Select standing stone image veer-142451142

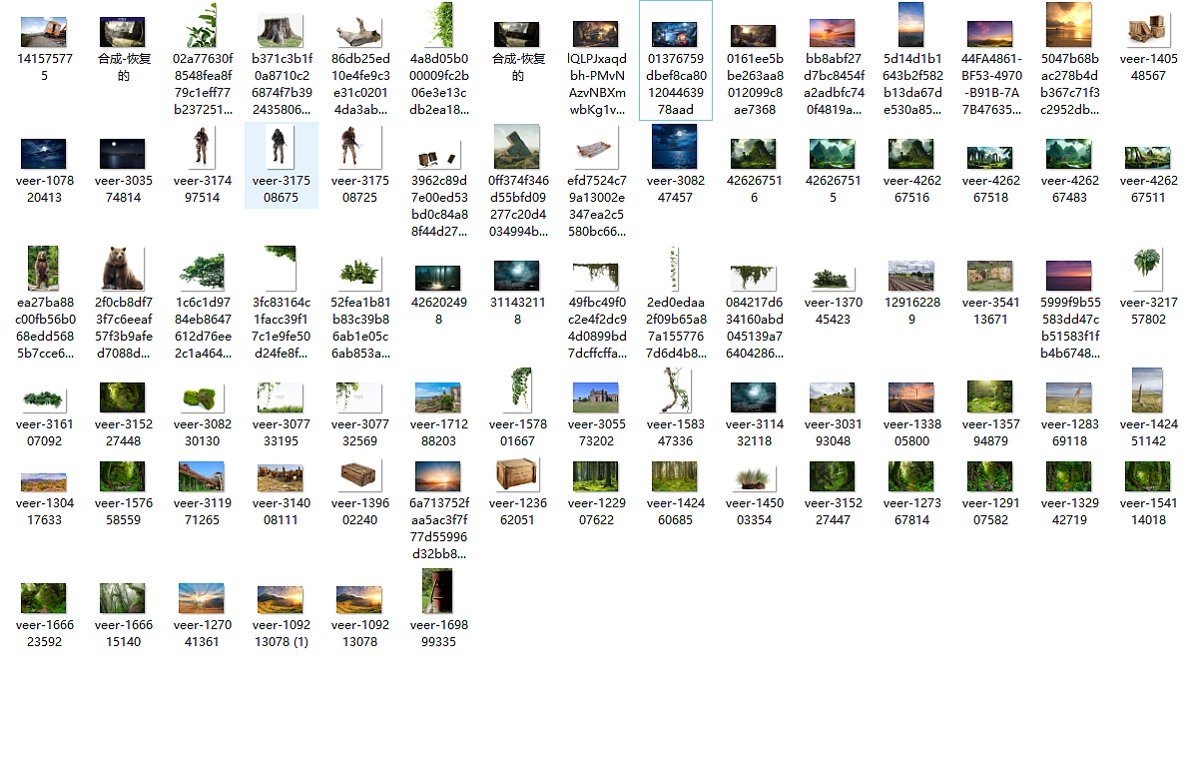coord(1148,390)
